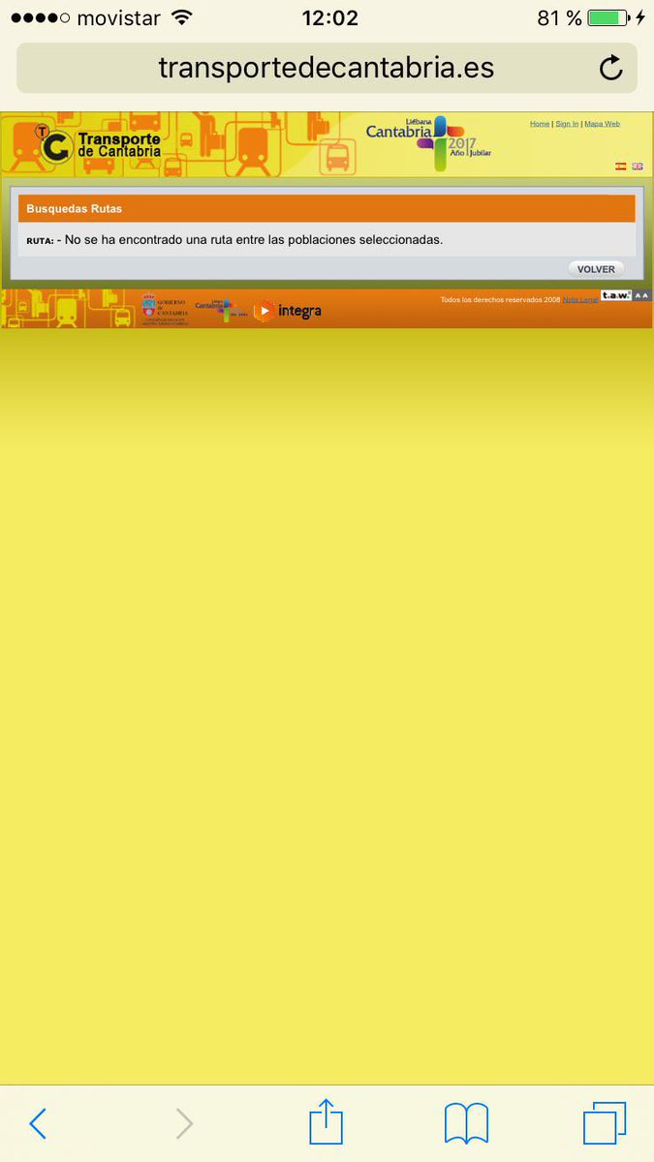The height and width of the screenshot is (1162, 654).
Task: Open the Home link
Action: tap(540, 124)
